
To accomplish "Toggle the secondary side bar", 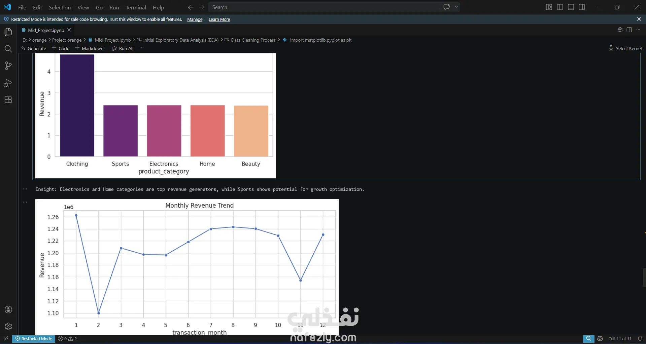I will (x=582, y=7).
